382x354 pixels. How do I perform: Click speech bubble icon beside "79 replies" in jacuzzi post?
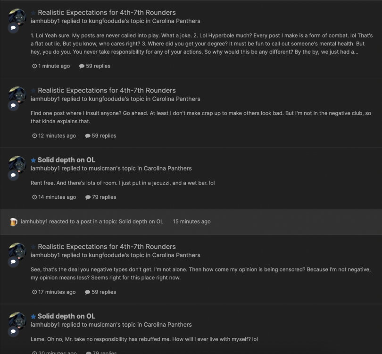(88, 197)
